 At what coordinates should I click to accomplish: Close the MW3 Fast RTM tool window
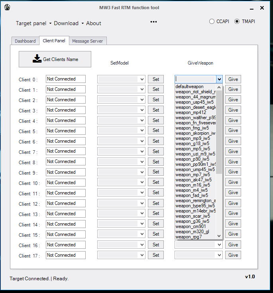coord(262,8)
